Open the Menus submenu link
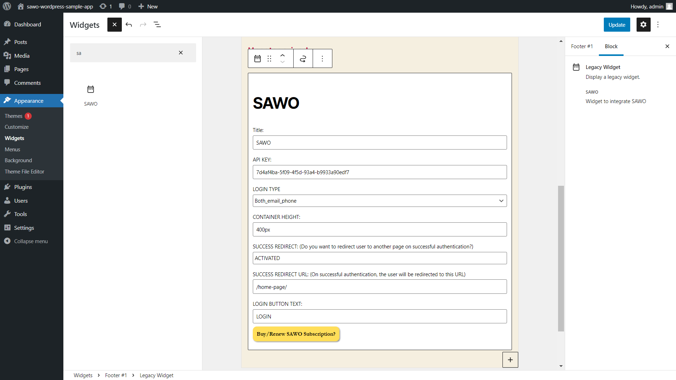Screen dimensions: 676x380 point(12,150)
